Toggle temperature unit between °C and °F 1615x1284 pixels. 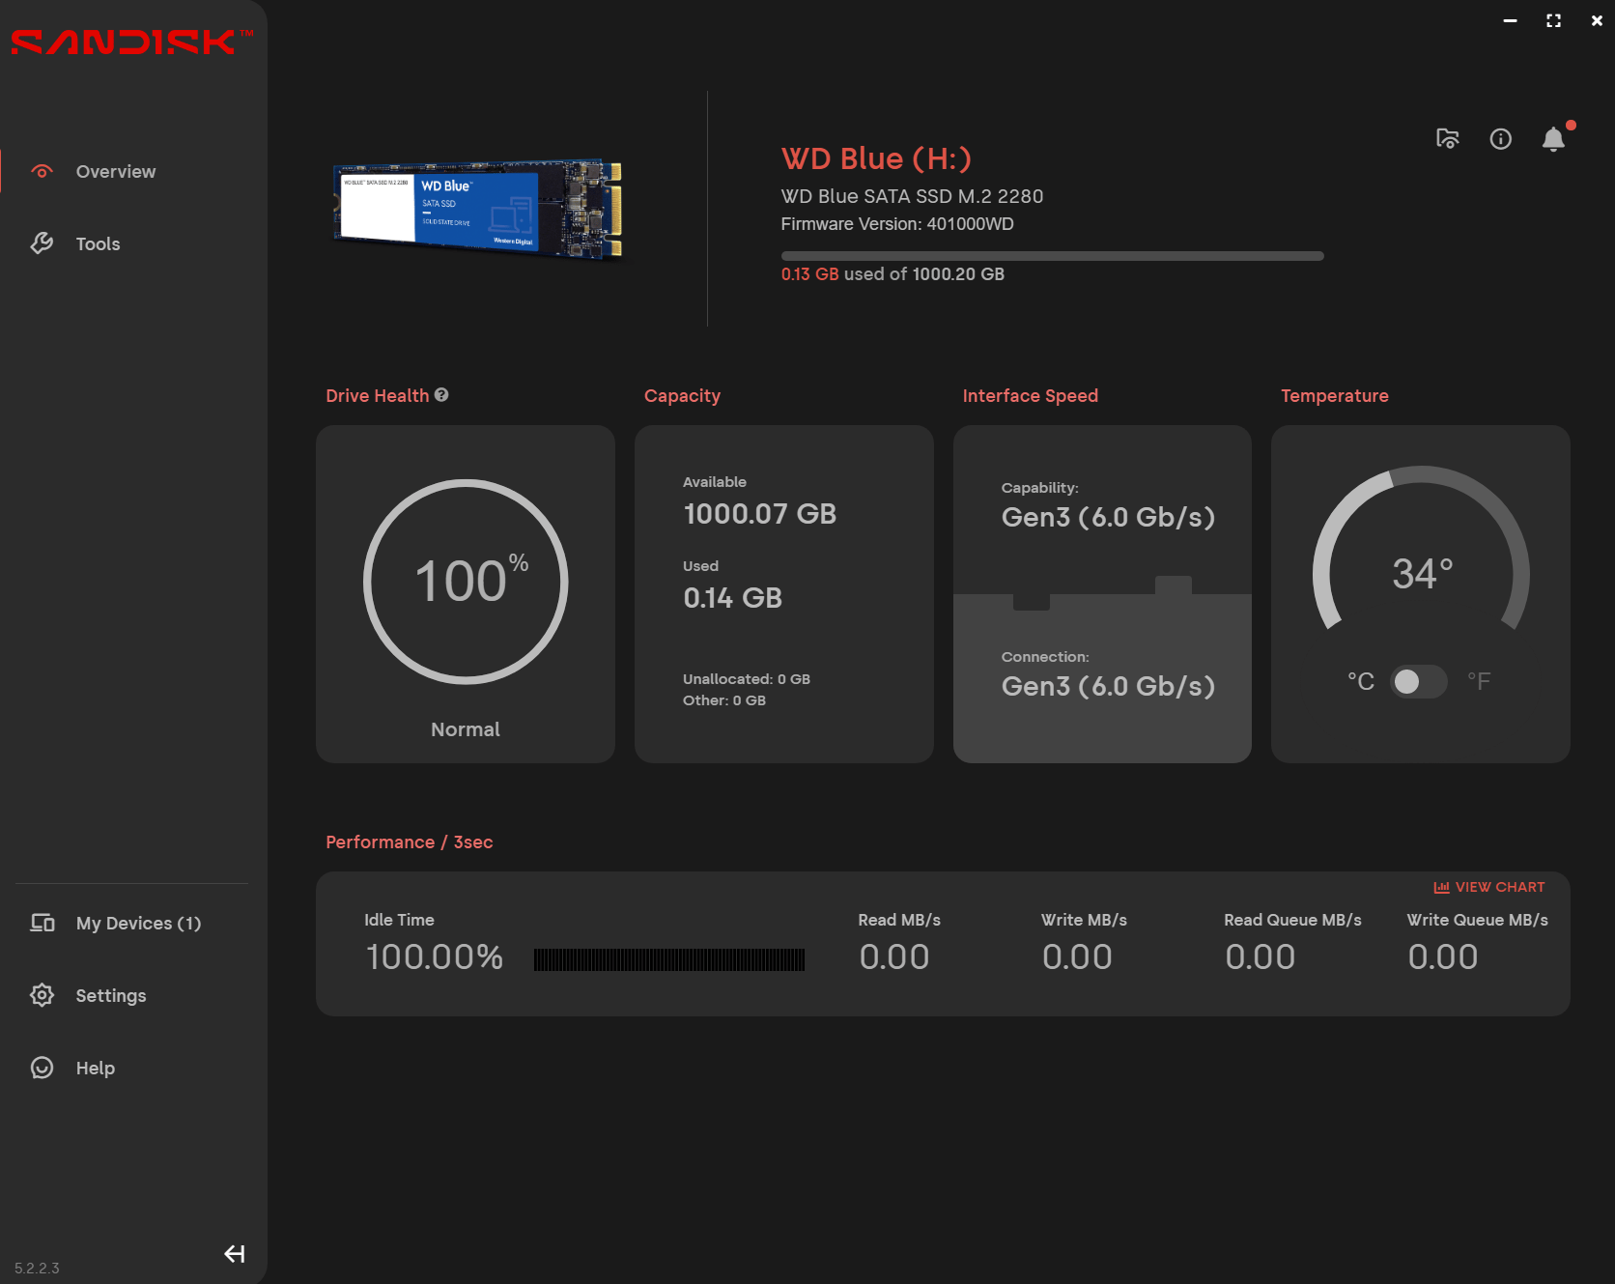[1418, 681]
